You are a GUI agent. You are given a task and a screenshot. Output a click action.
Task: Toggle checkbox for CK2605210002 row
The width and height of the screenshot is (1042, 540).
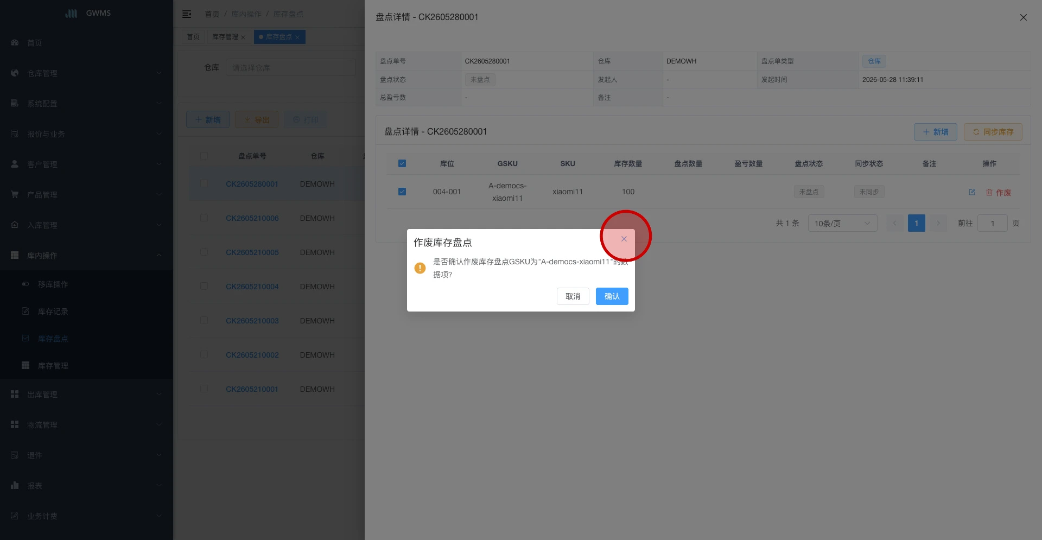pos(204,355)
